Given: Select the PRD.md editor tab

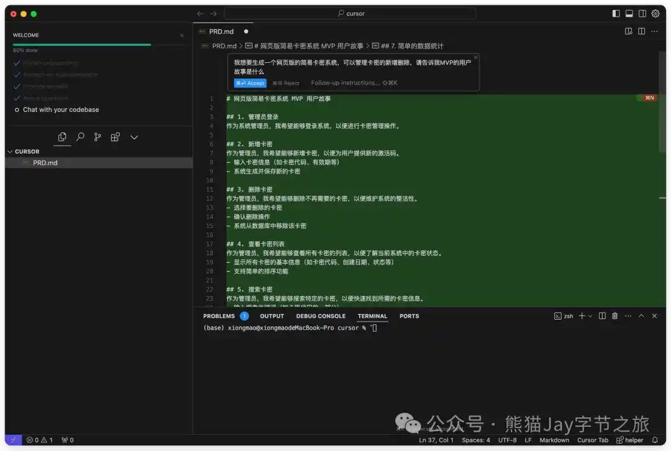Looking at the screenshot, I should pyautogui.click(x=222, y=30).
